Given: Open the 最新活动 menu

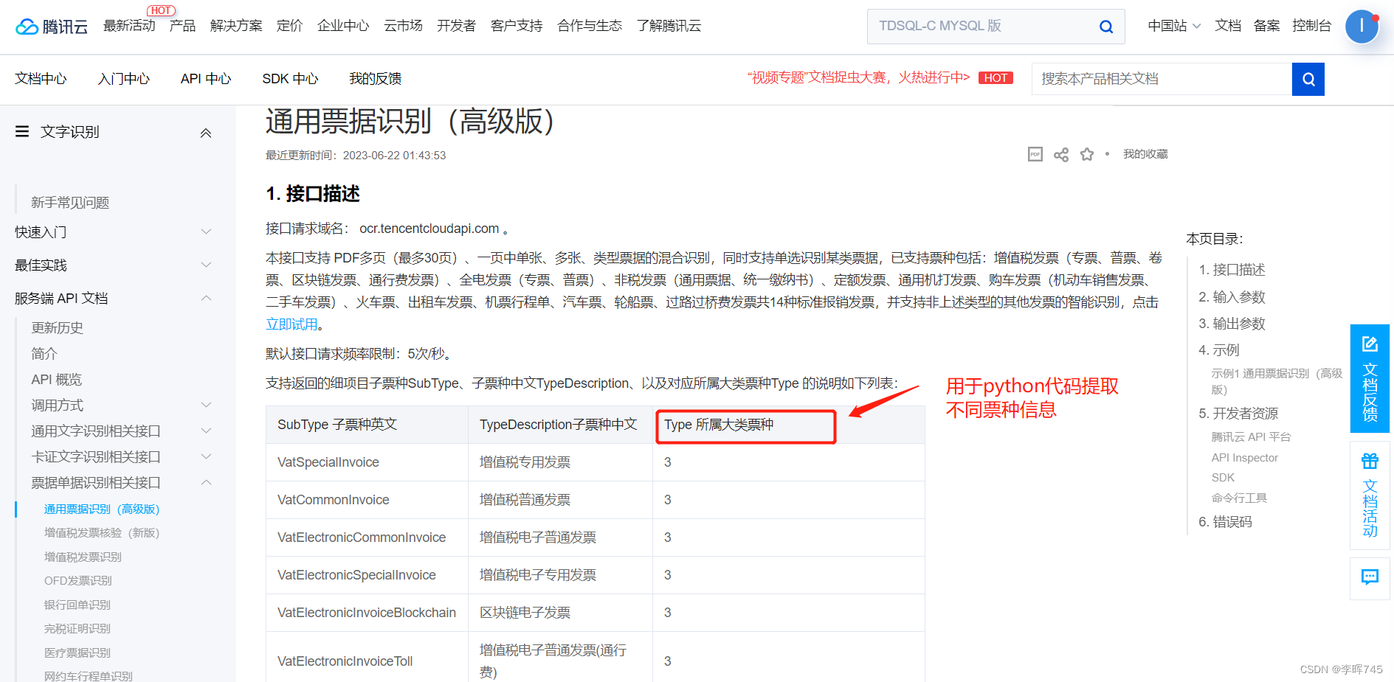Looking at the screenshot, I should coord(129,26).
